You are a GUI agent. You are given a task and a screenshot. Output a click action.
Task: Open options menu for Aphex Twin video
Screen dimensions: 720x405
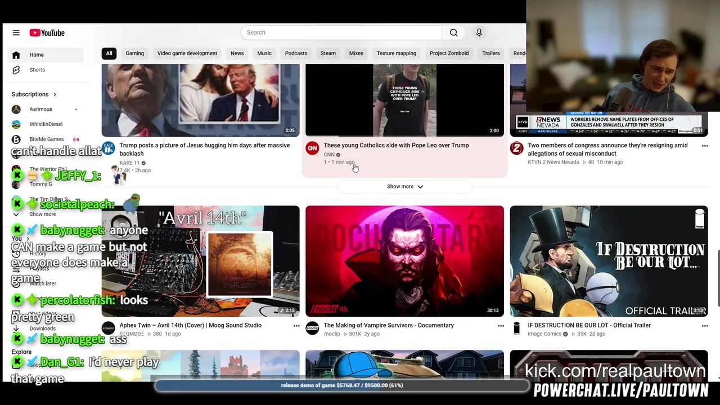(x=296, y=326)
